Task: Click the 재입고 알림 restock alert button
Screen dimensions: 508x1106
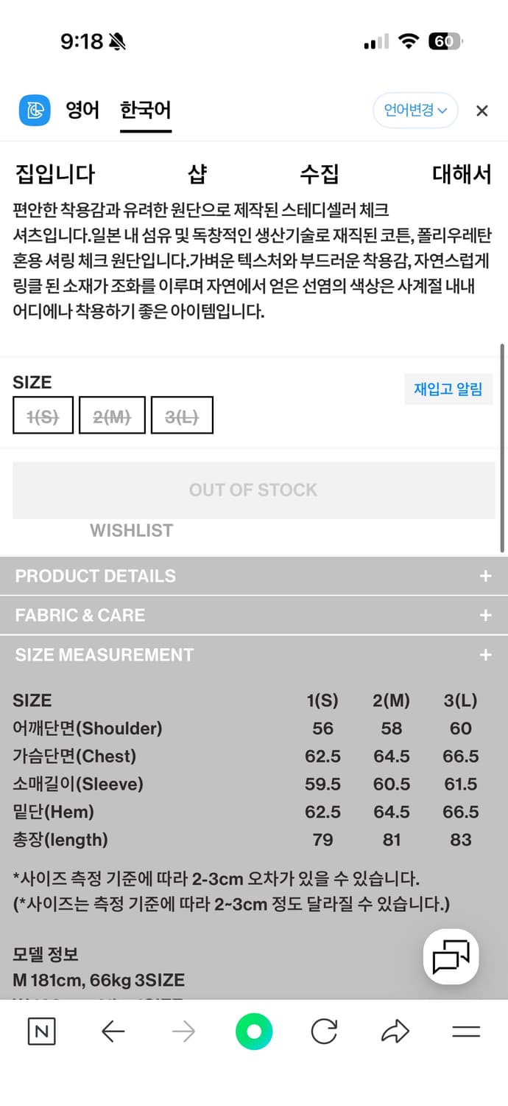Action: (448, 389)
